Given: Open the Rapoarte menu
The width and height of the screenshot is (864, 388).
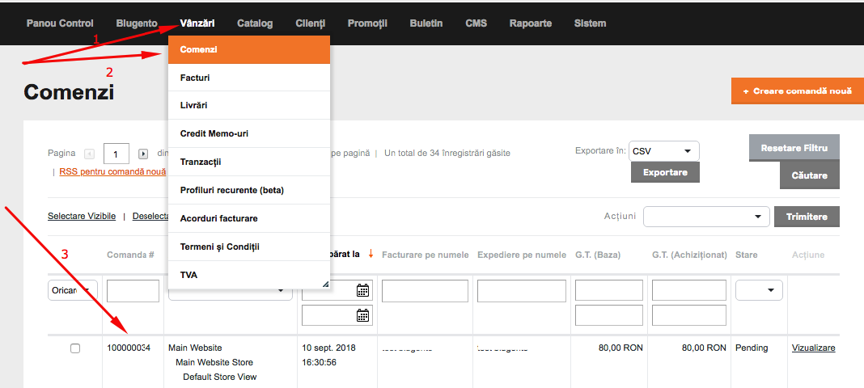Looking at the screenshot, I should (531, 23).
